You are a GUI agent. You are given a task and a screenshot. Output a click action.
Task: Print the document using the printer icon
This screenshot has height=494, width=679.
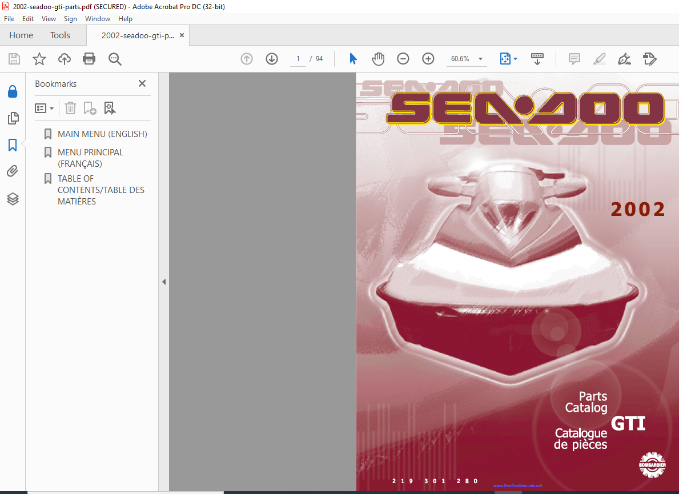click(x=89, y=59)
